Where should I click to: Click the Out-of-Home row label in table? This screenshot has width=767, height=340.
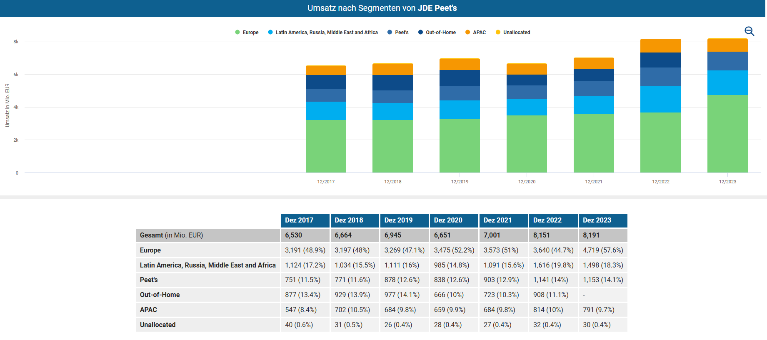(x=160, y=295)
